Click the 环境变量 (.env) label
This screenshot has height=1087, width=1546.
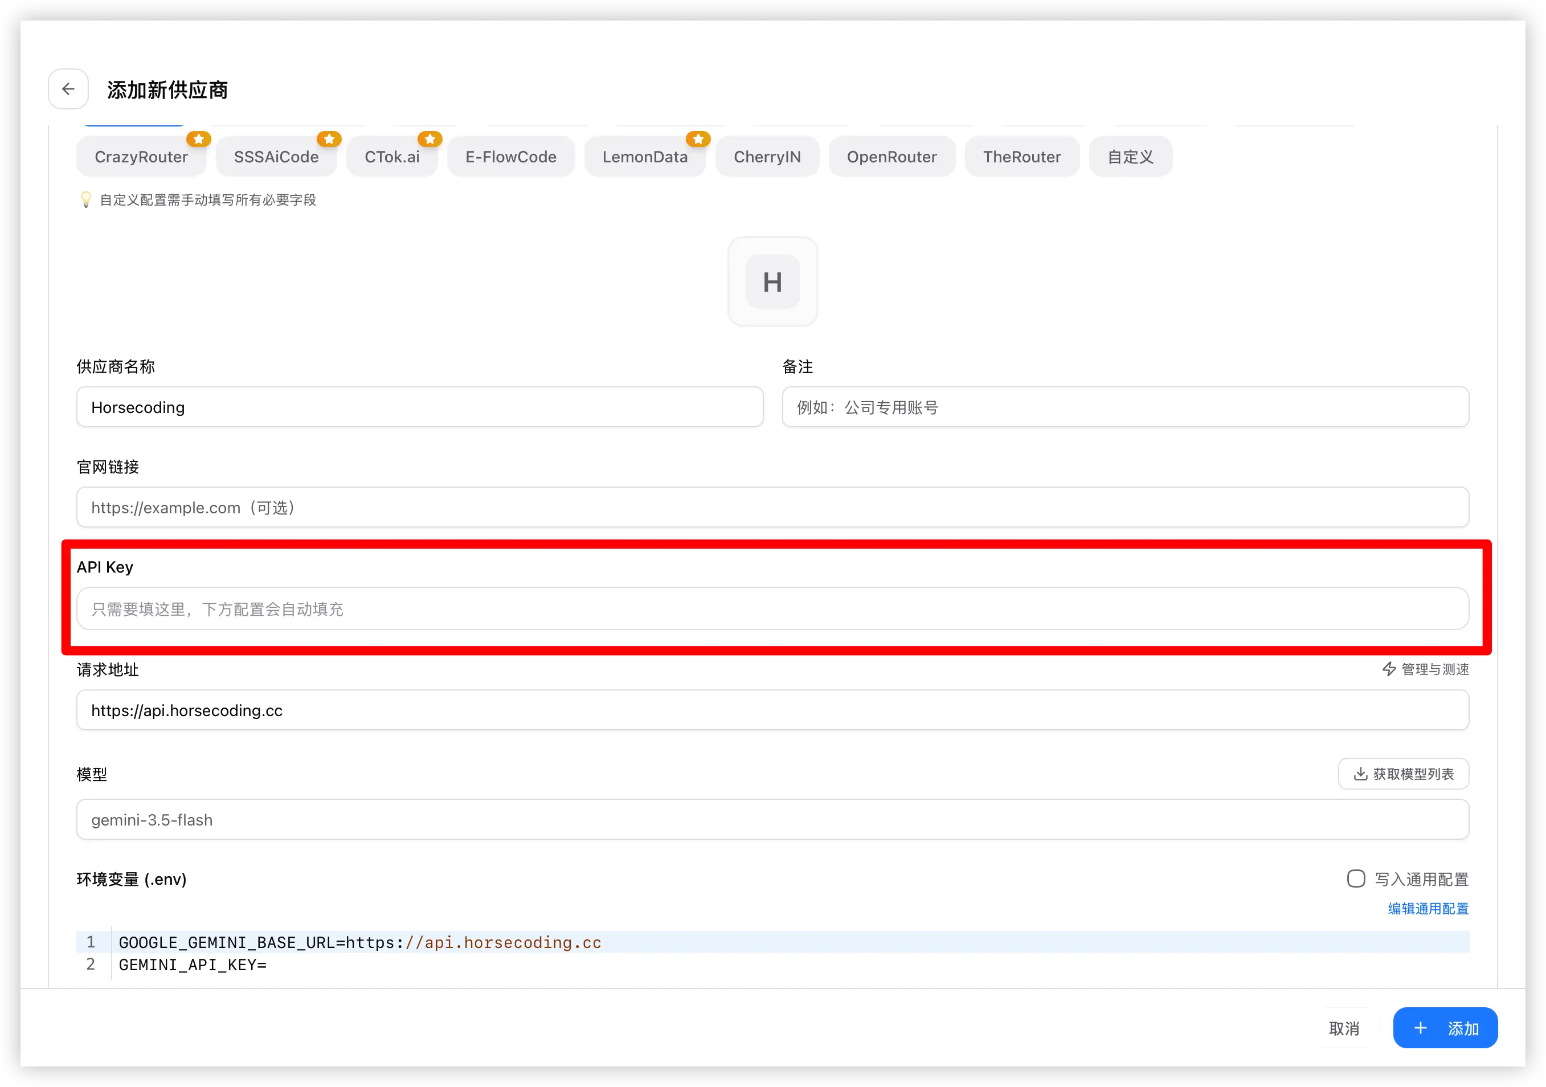click(132, 879)
